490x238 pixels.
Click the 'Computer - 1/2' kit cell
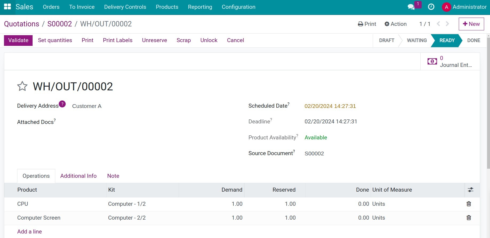[143, 204]
